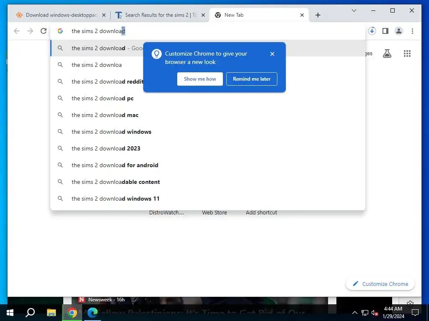429x321 pixels.
Task: Click search icon beside downloadable content suggestion
Action: click(60, 182)
